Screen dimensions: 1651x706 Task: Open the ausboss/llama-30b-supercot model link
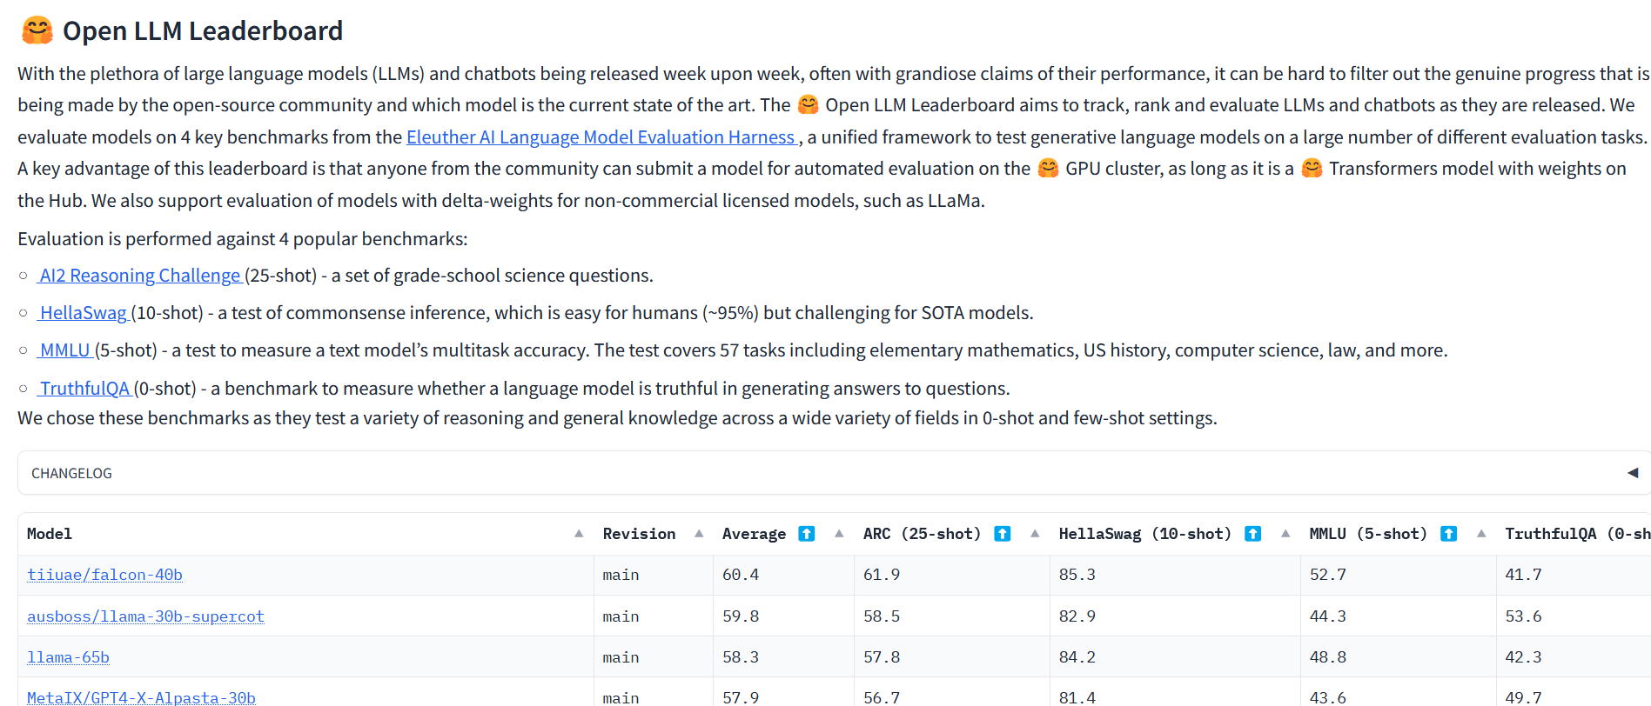pos(145,616)
